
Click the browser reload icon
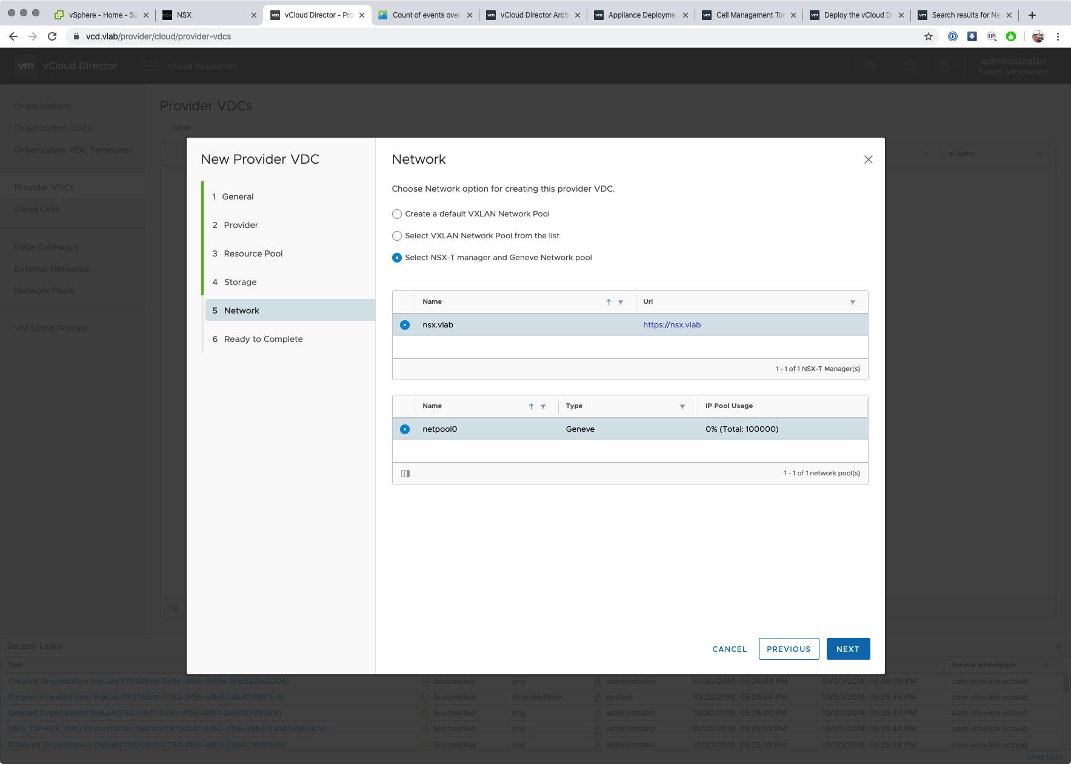click(x=52, y=36)
